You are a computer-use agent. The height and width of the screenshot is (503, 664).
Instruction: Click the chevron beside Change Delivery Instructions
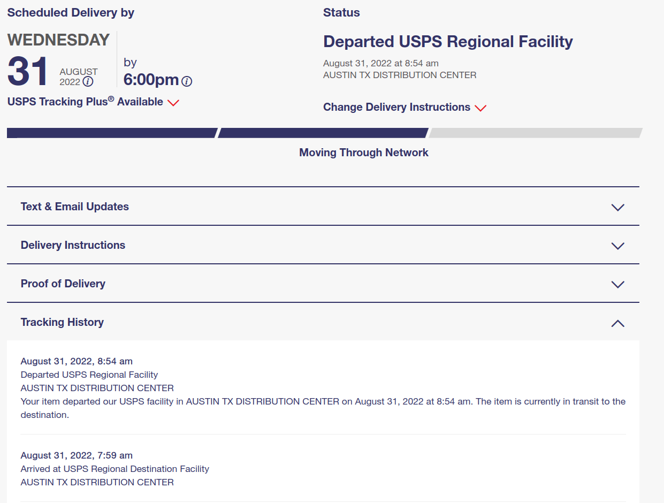tap(480, 108)
